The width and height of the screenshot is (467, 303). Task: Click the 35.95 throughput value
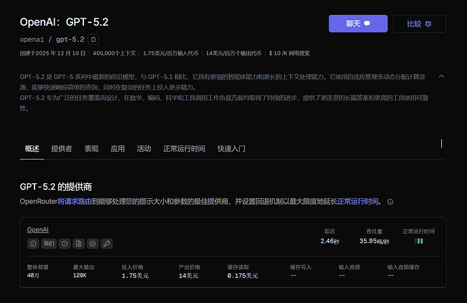pyautogui.click(x=374, y=241)
